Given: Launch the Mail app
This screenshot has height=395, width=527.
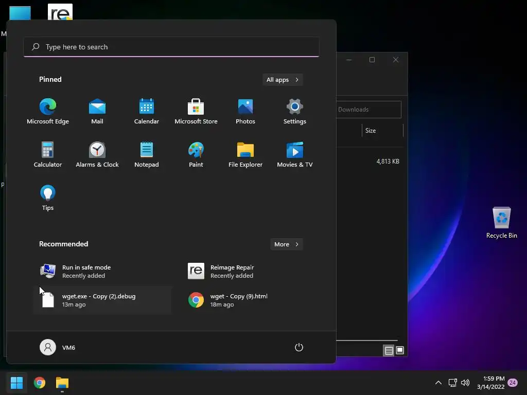Looking at the screenshot, I should point(97,112).
